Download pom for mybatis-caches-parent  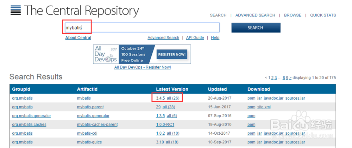[x=251, y=124]
